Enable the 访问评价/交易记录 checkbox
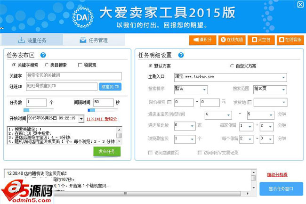 (200, 153)
